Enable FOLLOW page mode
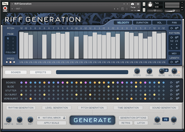 [x=11, y=52]
